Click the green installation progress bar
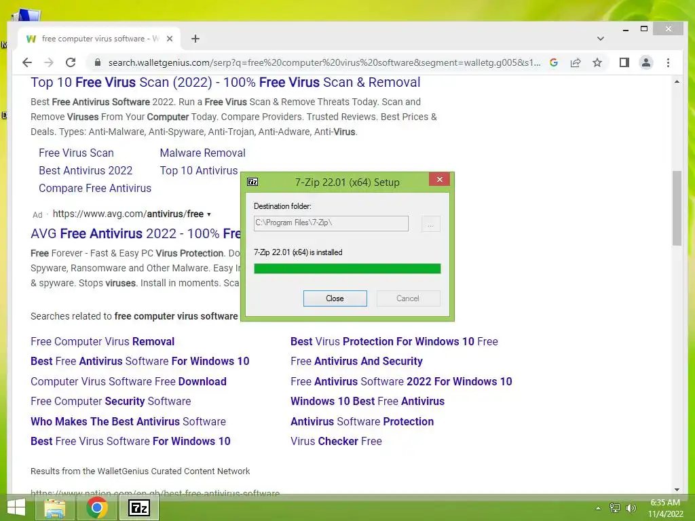695x521 pixels. [347, 269]
